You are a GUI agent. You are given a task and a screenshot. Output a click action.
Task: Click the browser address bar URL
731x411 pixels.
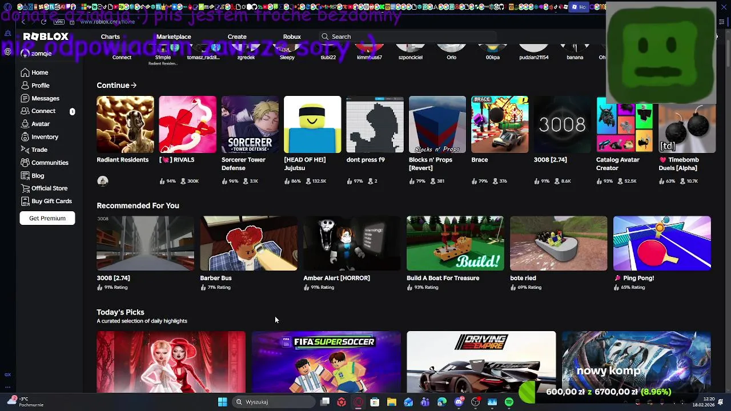point(107,22)
